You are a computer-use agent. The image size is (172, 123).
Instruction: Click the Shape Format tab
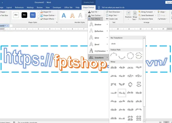pos(88,7)
